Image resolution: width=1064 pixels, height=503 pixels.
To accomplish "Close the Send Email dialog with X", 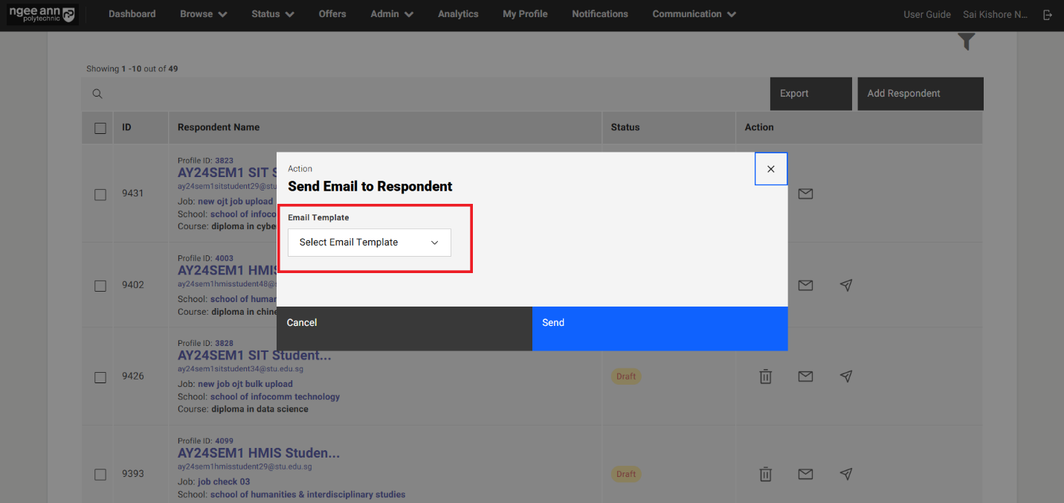I will 770,169.
